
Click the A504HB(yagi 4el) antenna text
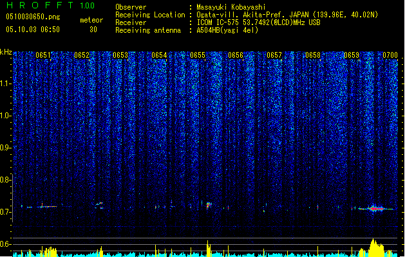[x=227, y=30]
